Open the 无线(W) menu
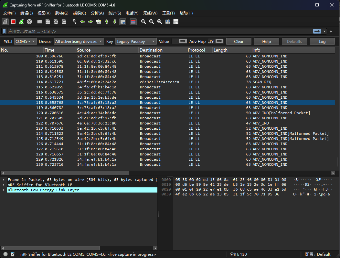This screenshot has width=340, height=258. (150, 13)
